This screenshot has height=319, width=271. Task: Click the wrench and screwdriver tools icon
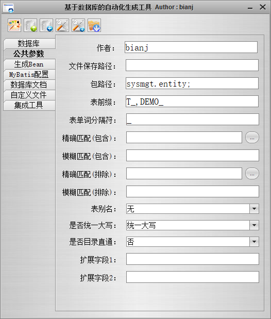pos(62,25)
